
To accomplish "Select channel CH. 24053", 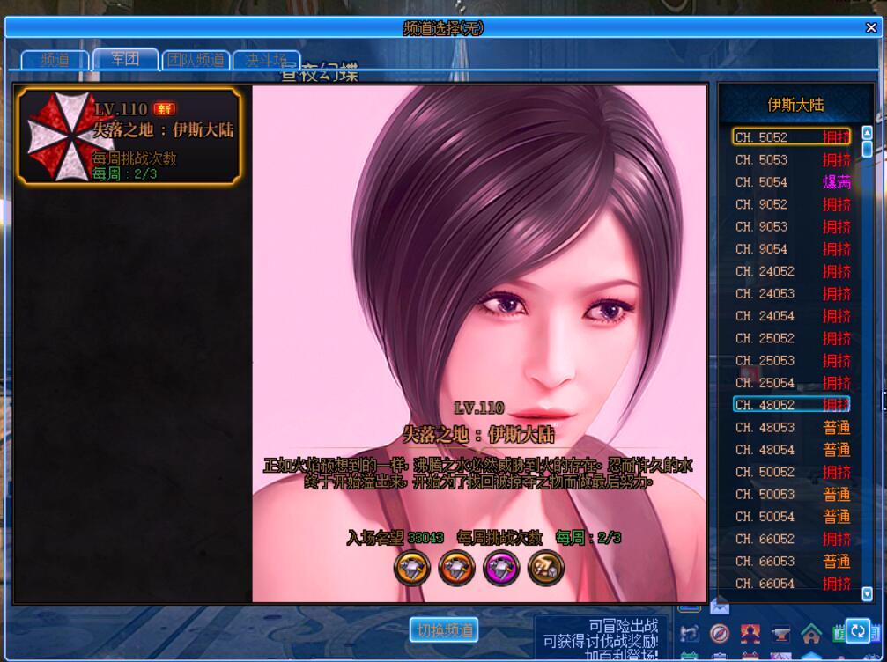I will click(x=791, y=293).
